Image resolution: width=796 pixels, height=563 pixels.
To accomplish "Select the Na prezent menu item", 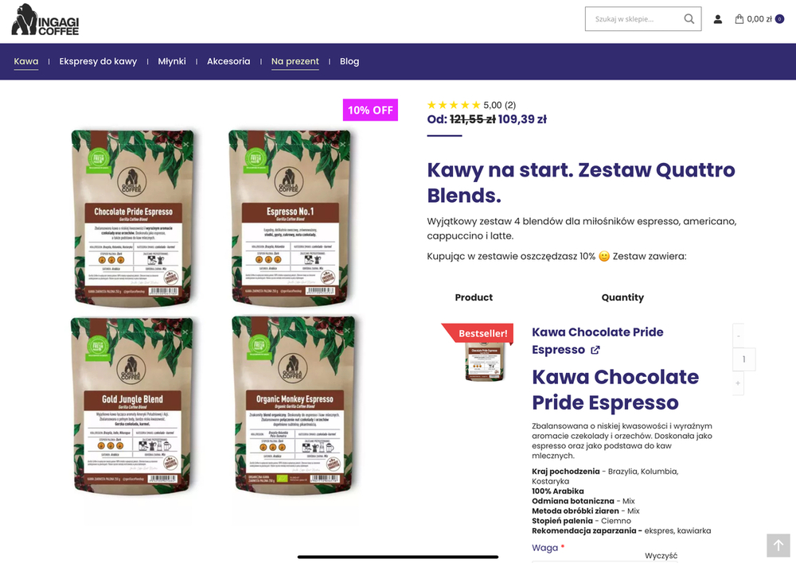I will pos(295,61).
